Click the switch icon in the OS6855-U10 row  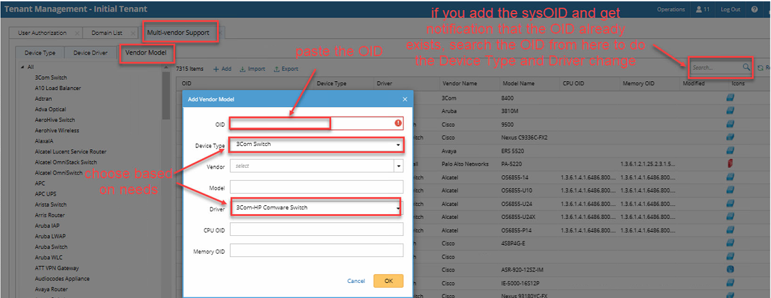[x=730, y=190]
